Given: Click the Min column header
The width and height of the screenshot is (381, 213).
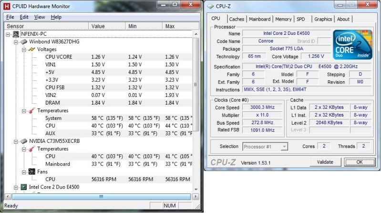Looking at the screenshot, I should 144,26.
